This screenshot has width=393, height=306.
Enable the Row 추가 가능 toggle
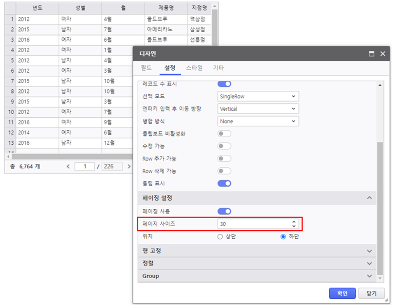click(224, 159)
